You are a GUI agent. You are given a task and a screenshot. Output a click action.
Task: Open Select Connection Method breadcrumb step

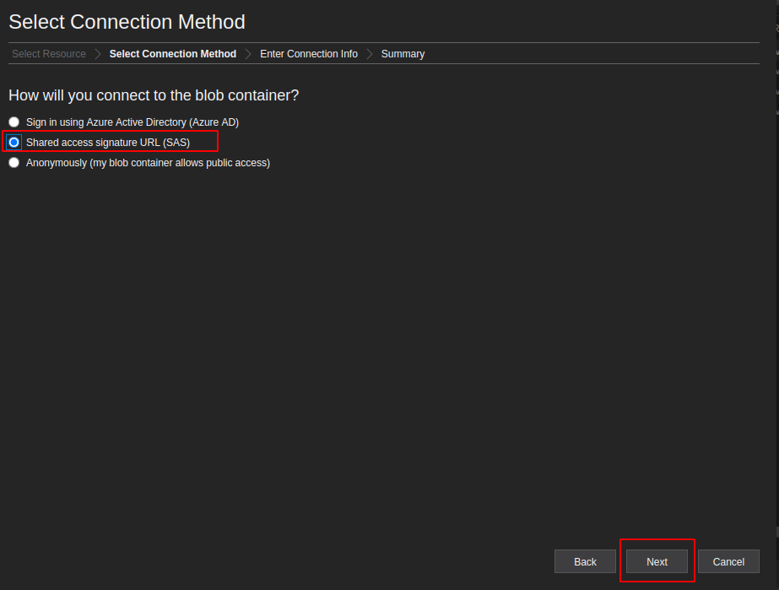(172, 54)
